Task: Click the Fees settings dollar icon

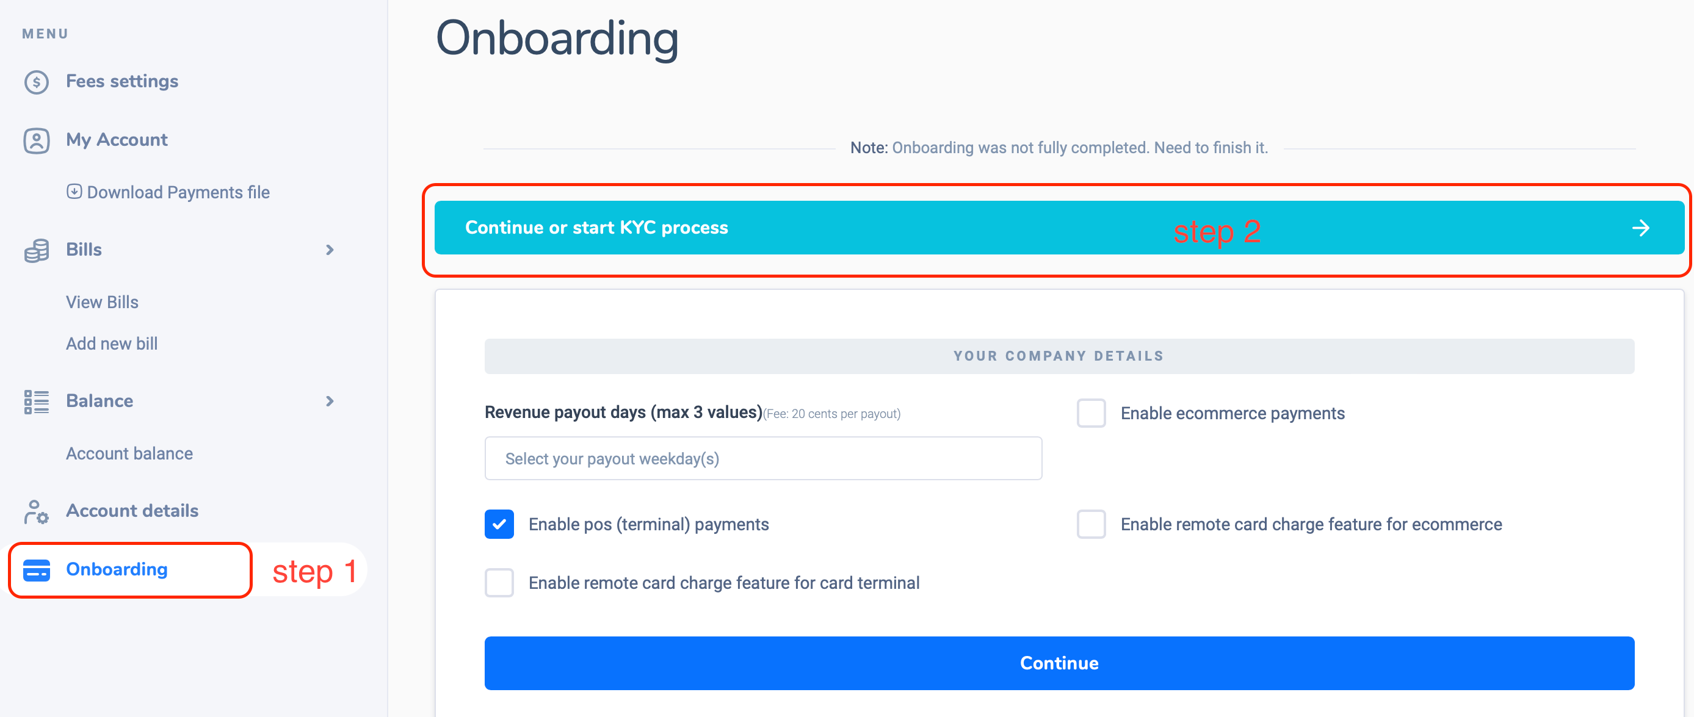Action: pos(36,82)
